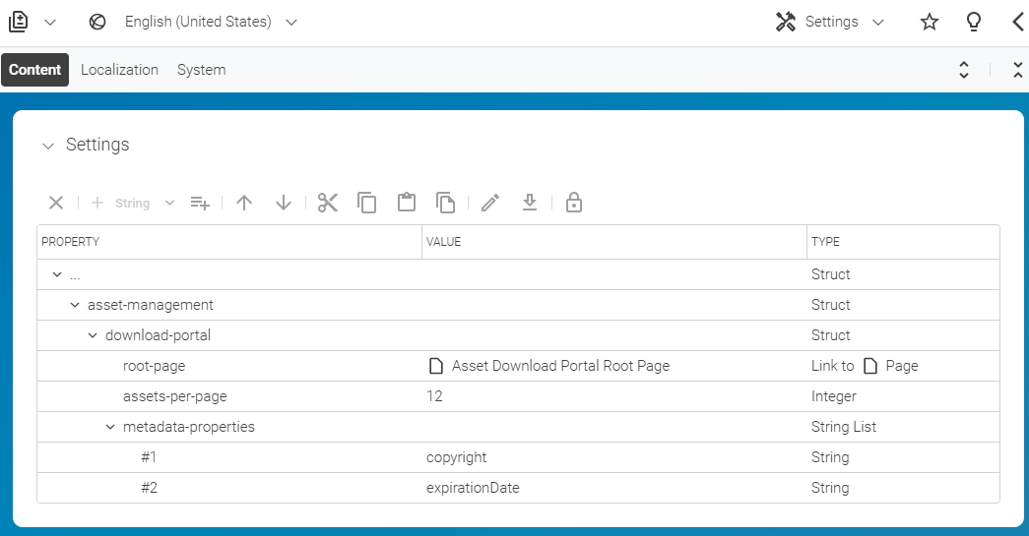Image resolution: width=1029 pixels, height=536 pixels.
Task: Click the add list item icon
Action: pyautogui.click(x=200, y=204)
